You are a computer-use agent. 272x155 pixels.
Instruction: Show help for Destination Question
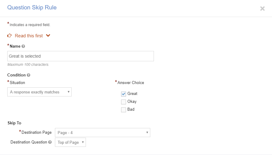tap(50, 142)
